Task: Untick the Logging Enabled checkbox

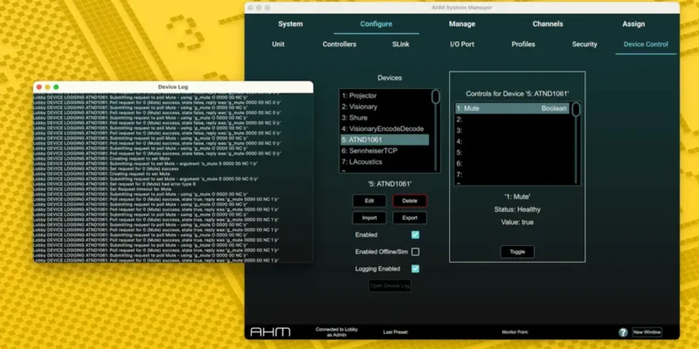Action: [x=415, y=269]
